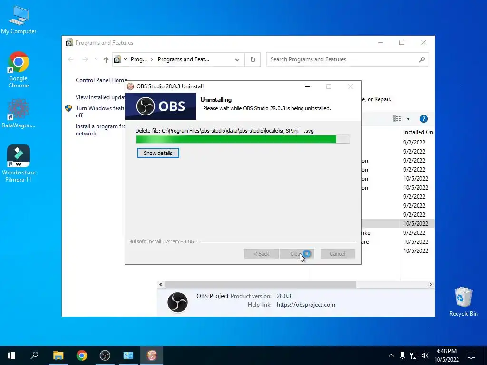Open the Recycle Bin on desktop

coord(463,301)
